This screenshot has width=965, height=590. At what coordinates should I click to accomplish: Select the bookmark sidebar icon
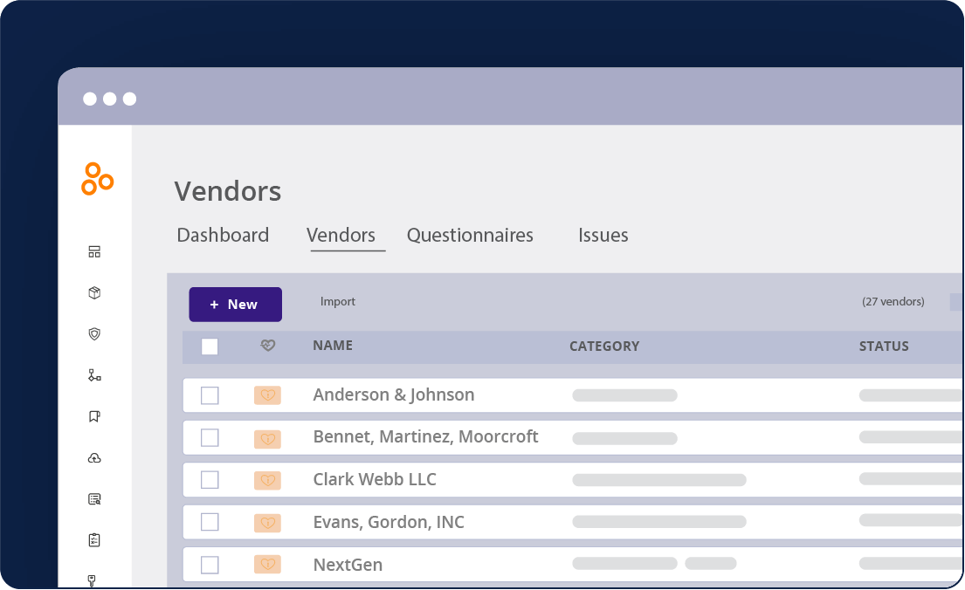click(x=94, y=416)
